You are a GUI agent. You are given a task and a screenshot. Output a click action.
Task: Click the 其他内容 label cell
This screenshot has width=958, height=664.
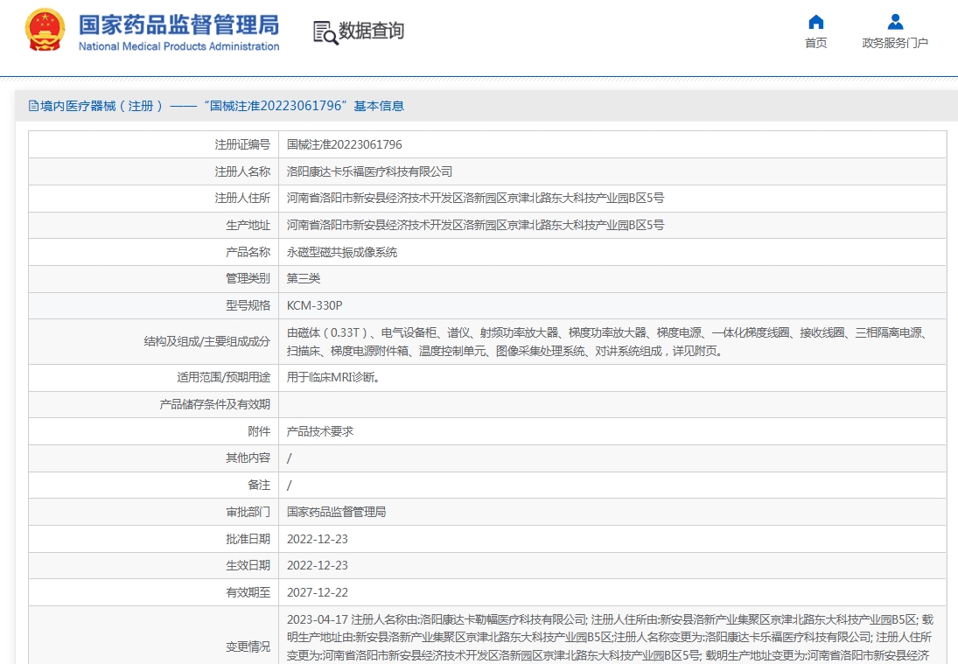click(153, 458)
